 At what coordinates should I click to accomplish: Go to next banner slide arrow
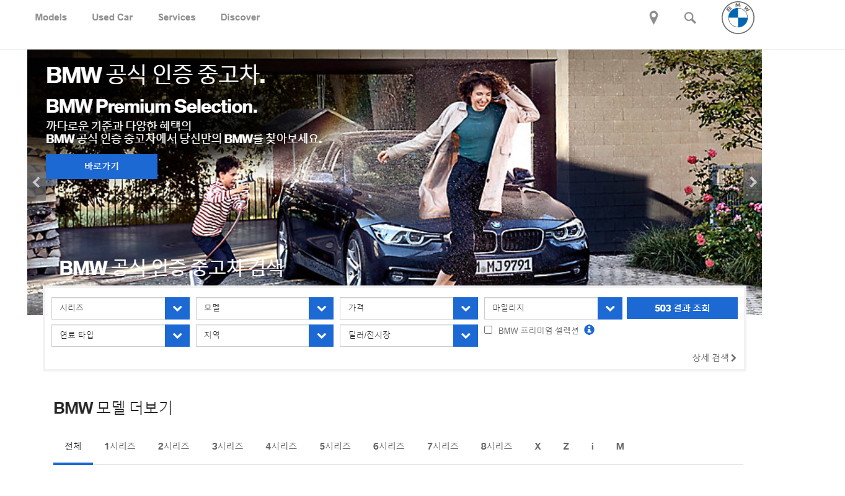pyautogui.click(x=753, y=182)
